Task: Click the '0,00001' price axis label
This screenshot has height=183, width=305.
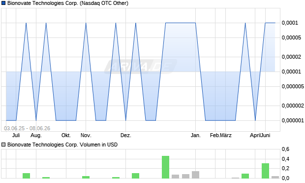Action: click(x=291, y=72)
